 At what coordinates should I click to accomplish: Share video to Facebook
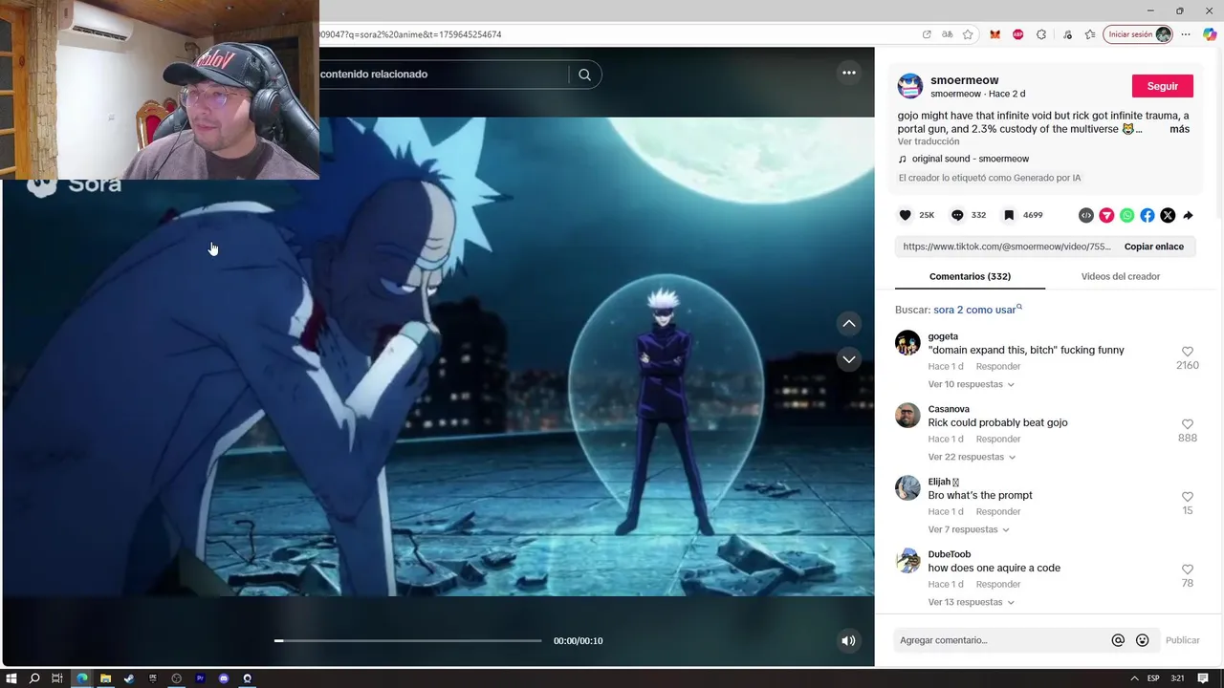click(x=1147, y=216)
